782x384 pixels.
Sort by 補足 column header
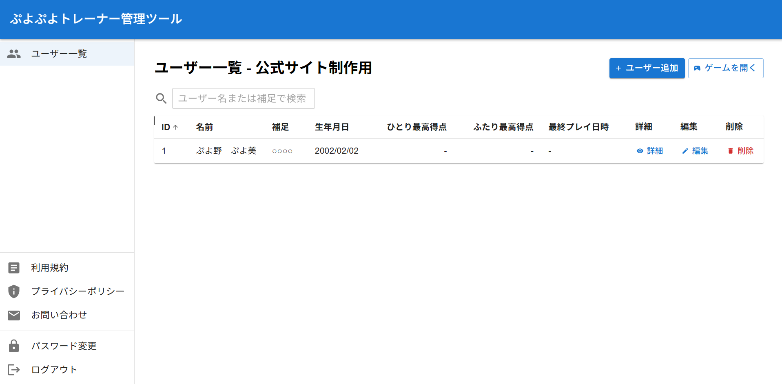280,127
